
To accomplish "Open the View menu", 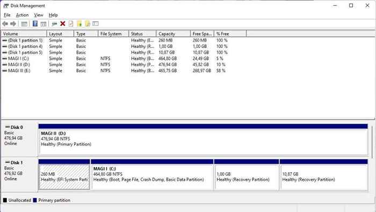I will coord(38,15).
